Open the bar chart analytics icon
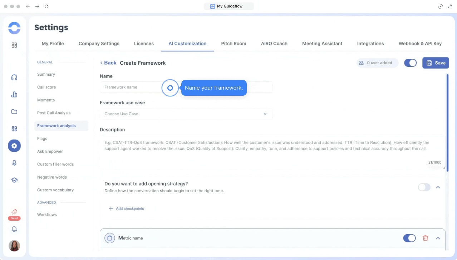 point(14,95)
